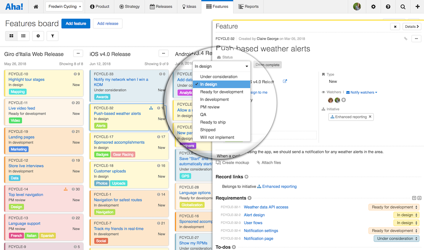Check the In design status option
424x250 pixels.
point(222,84)
